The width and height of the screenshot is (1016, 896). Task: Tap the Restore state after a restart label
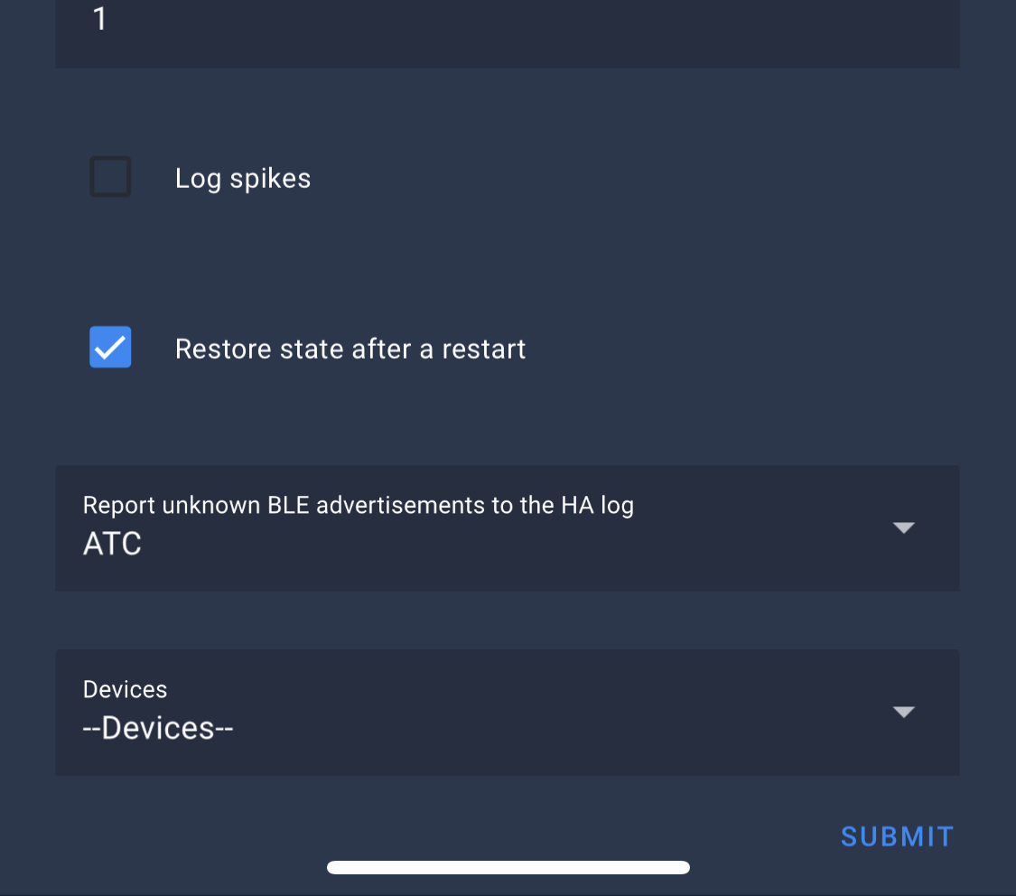[350, 349]
